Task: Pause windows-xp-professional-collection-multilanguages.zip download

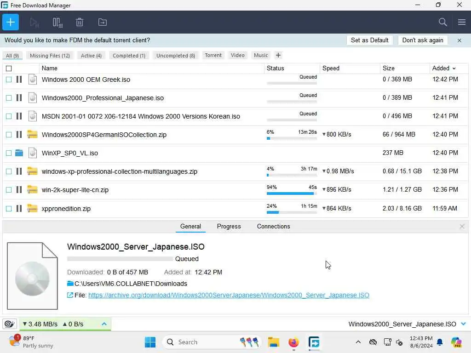Action: tap(19, 171)
